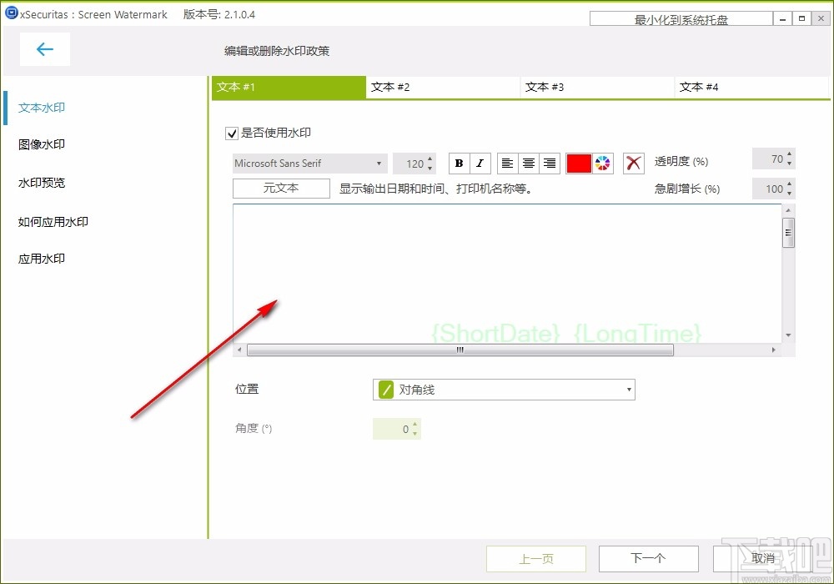The width and height of the screenshot is (834, 584).
Task: Click the 上一页 button
Action: [536, 558]
